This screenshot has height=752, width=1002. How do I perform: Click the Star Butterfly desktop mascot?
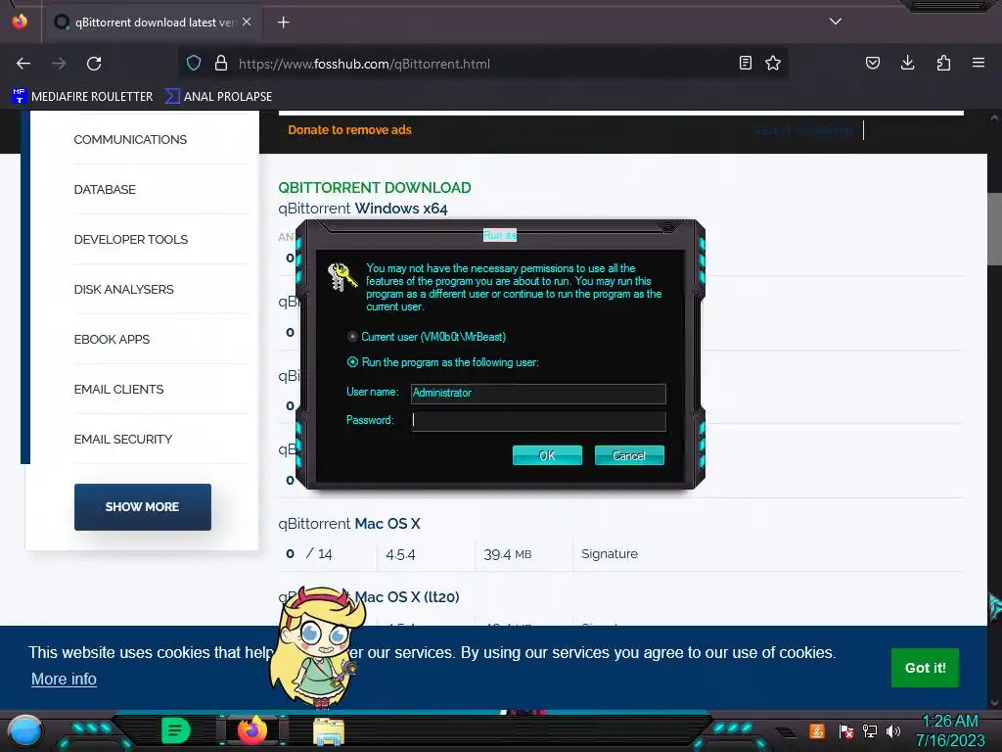(x=318, y=646)
